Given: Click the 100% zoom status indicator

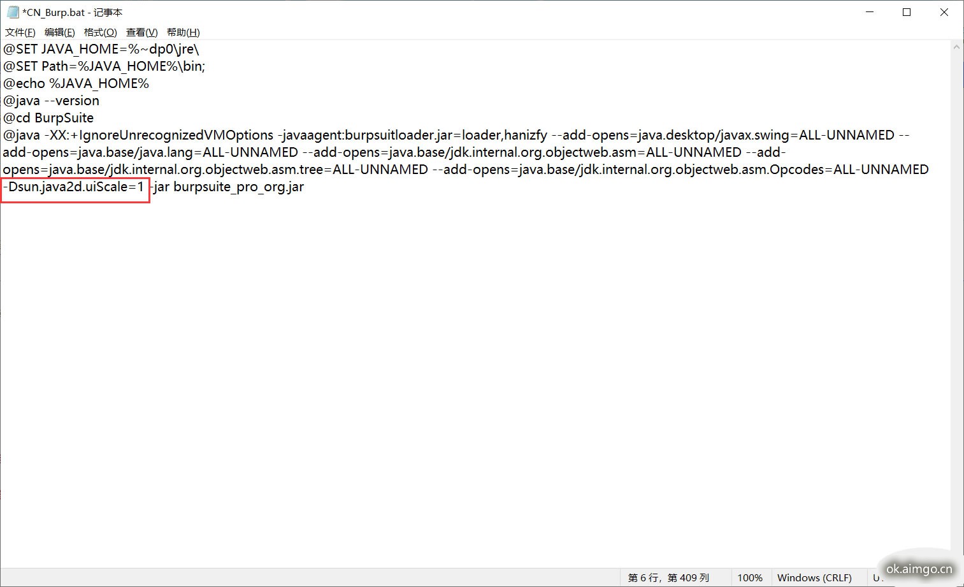Looking at the screenshot, I should click(750, 577).
